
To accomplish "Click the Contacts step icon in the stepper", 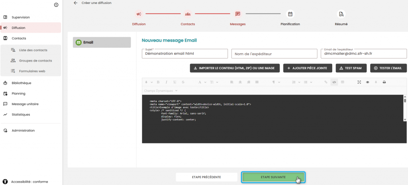I will [188, 14].
